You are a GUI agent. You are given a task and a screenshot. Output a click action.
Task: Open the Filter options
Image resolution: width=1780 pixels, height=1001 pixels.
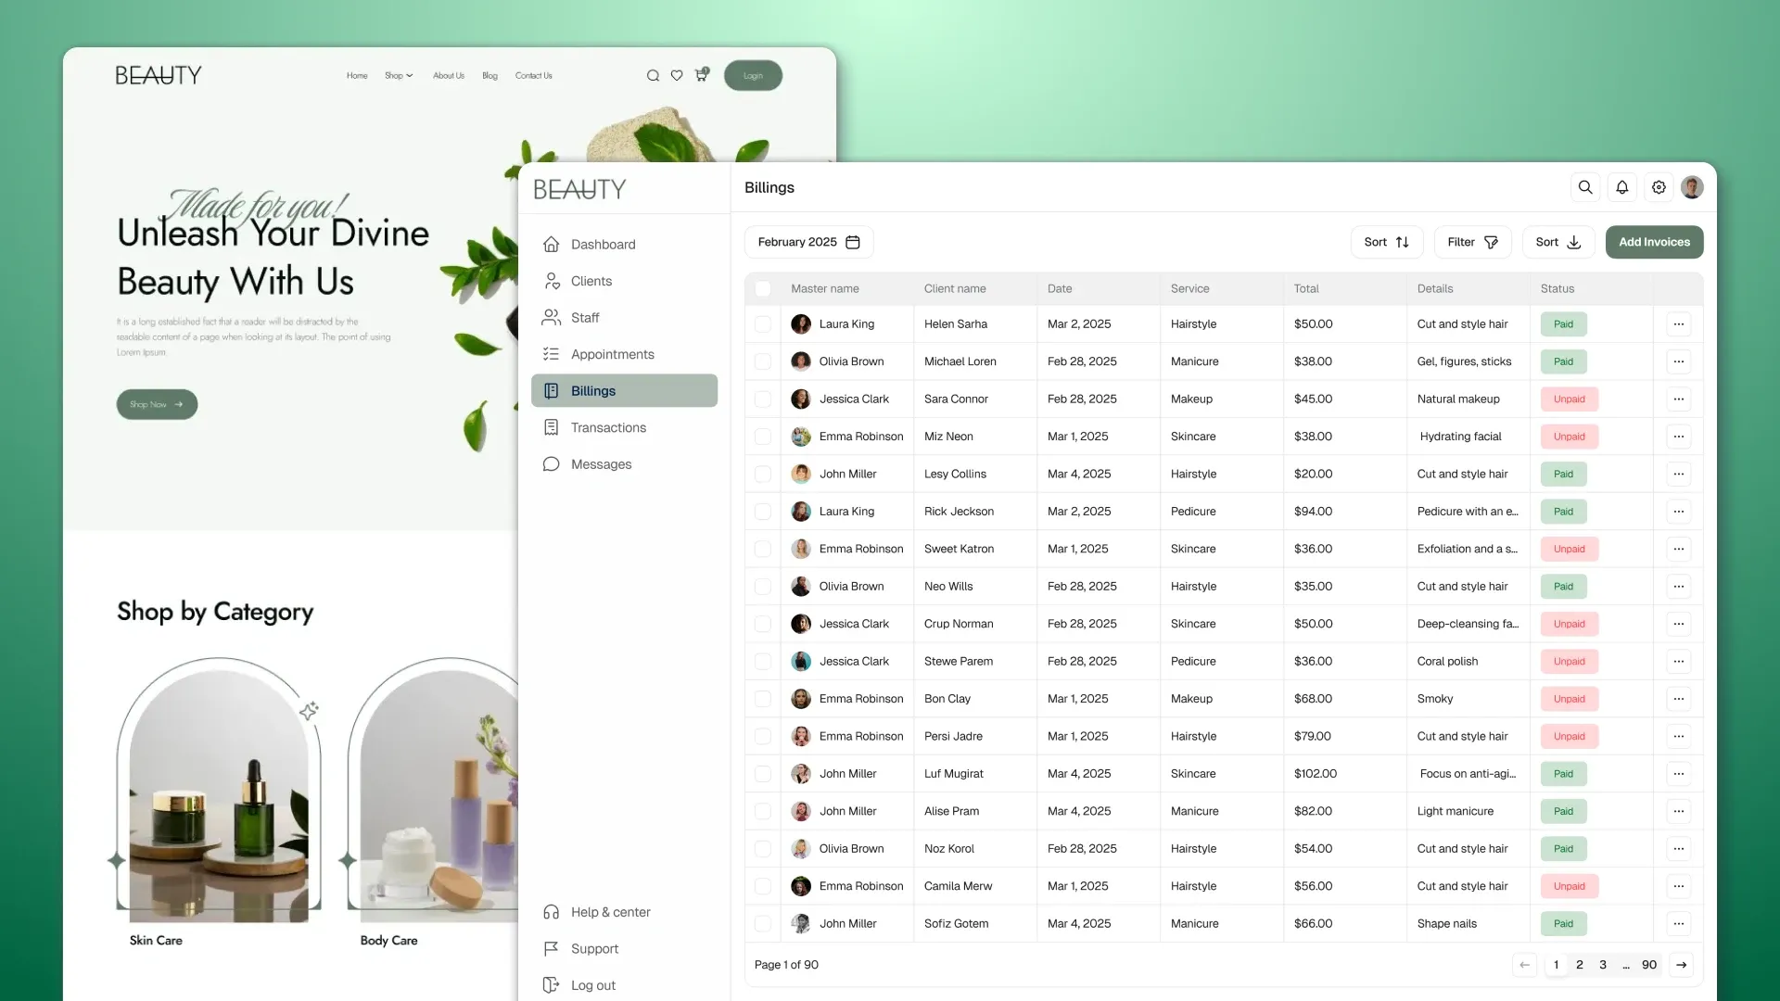coord(1472,242)
